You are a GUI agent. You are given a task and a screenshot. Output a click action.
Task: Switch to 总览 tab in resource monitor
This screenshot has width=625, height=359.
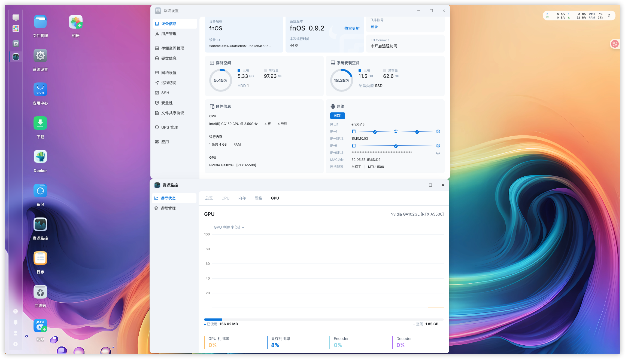point(209,198)
